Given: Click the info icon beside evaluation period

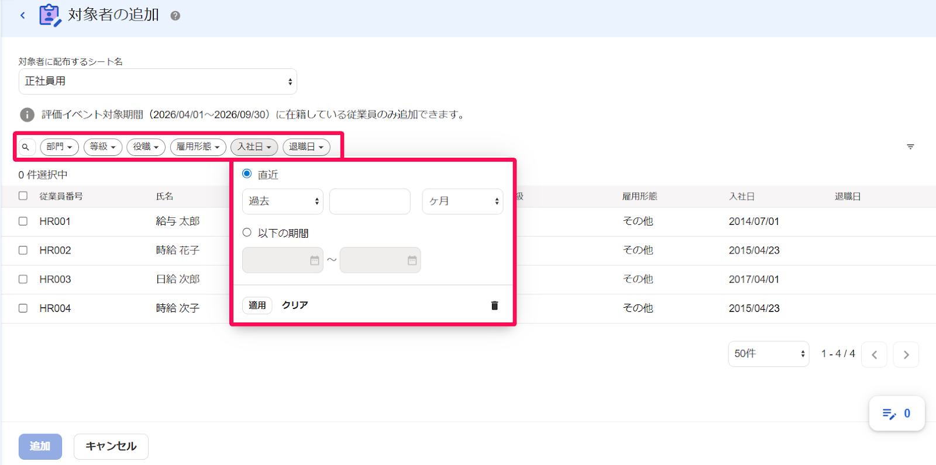Looking at the screenshot, I should (x=27, y=114).
